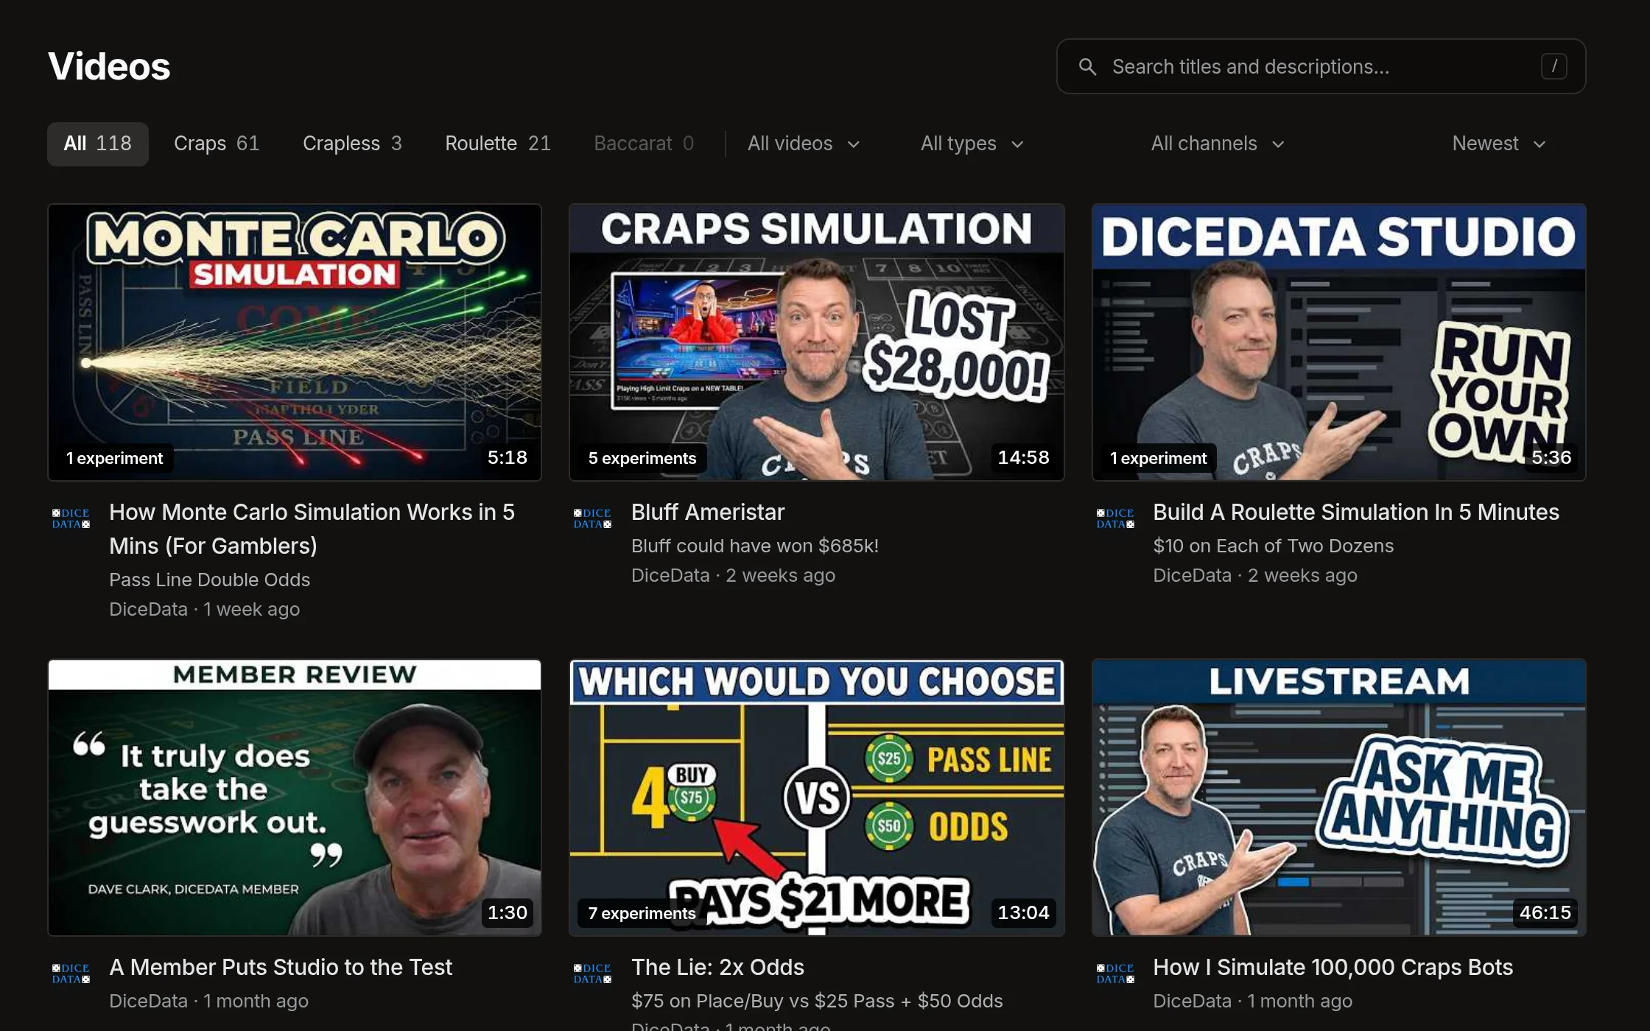Click DiceData logo beside Bluff Ameristar
Screen dimensions: 1650x1031
coord(593,518)
